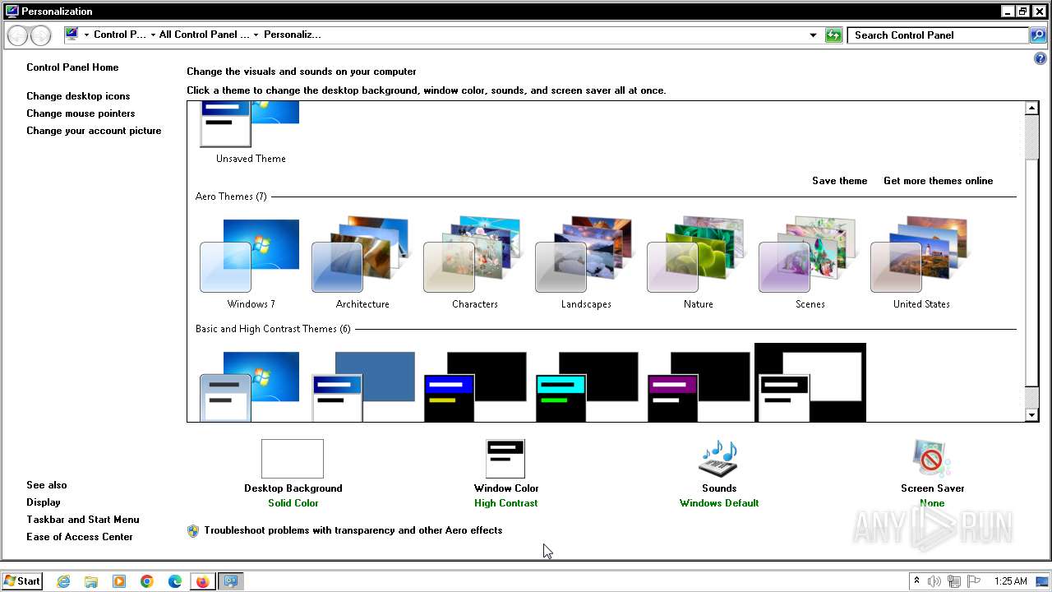Expand the Control Panel breadcrumb dropdown arrow
This screenshot has height=592, width=1052.
pyautogui.click(x=153, y=35)
